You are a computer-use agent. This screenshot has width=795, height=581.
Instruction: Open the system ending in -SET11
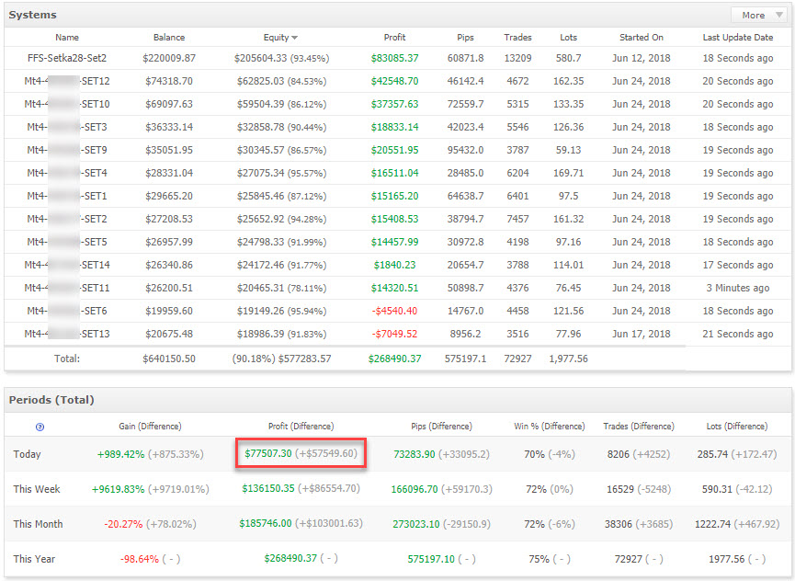[67, 288]
